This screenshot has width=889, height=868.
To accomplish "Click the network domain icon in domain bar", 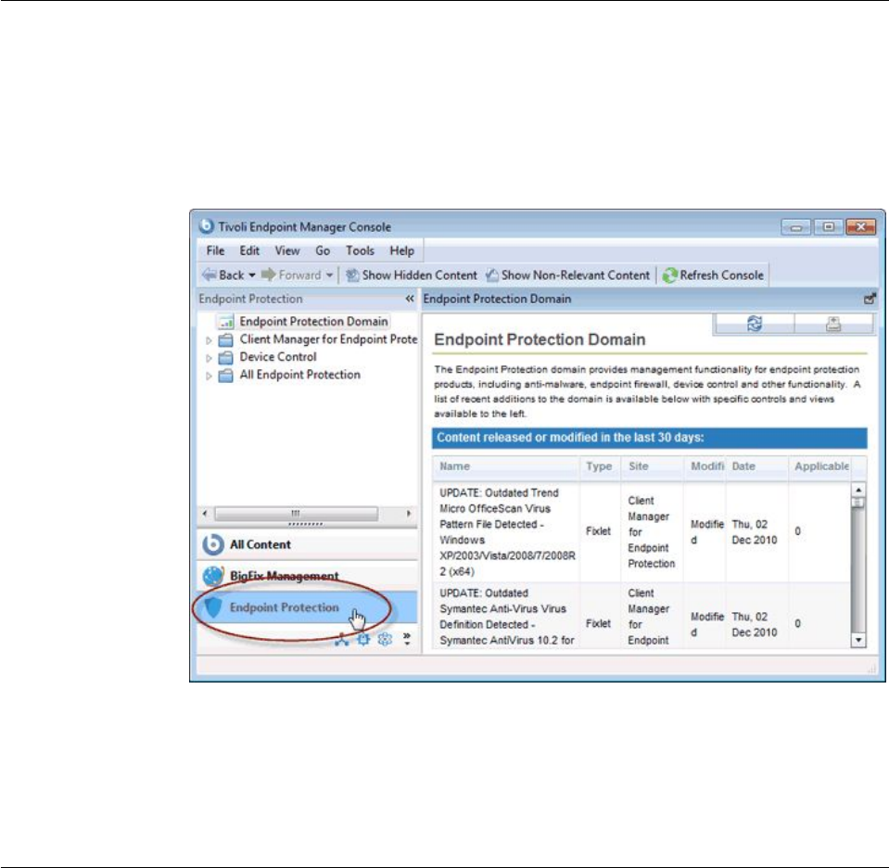I will click(341, 639).
